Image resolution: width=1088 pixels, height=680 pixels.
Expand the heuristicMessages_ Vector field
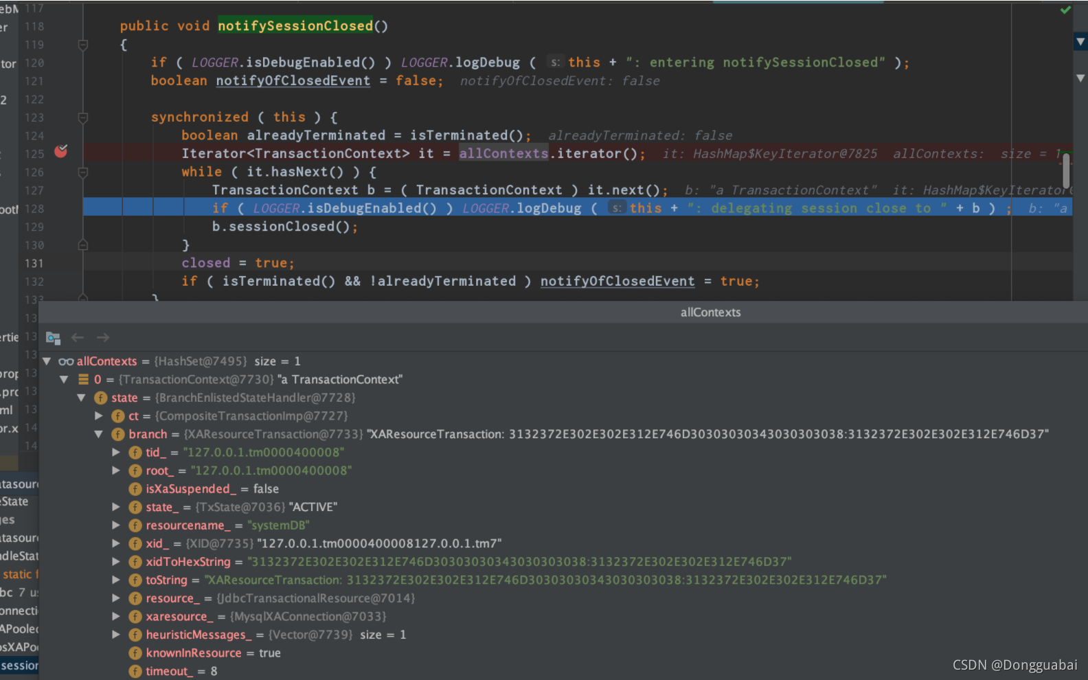tap(116, 635)
